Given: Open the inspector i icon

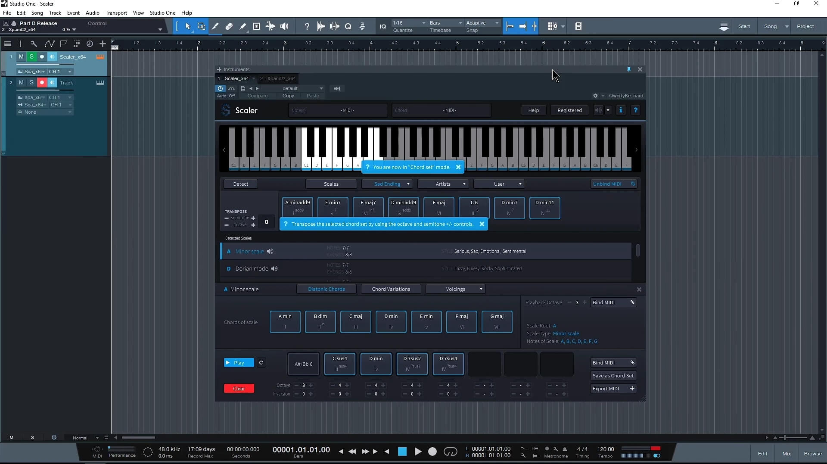Looking at the screenshot, I should [20, 44].
